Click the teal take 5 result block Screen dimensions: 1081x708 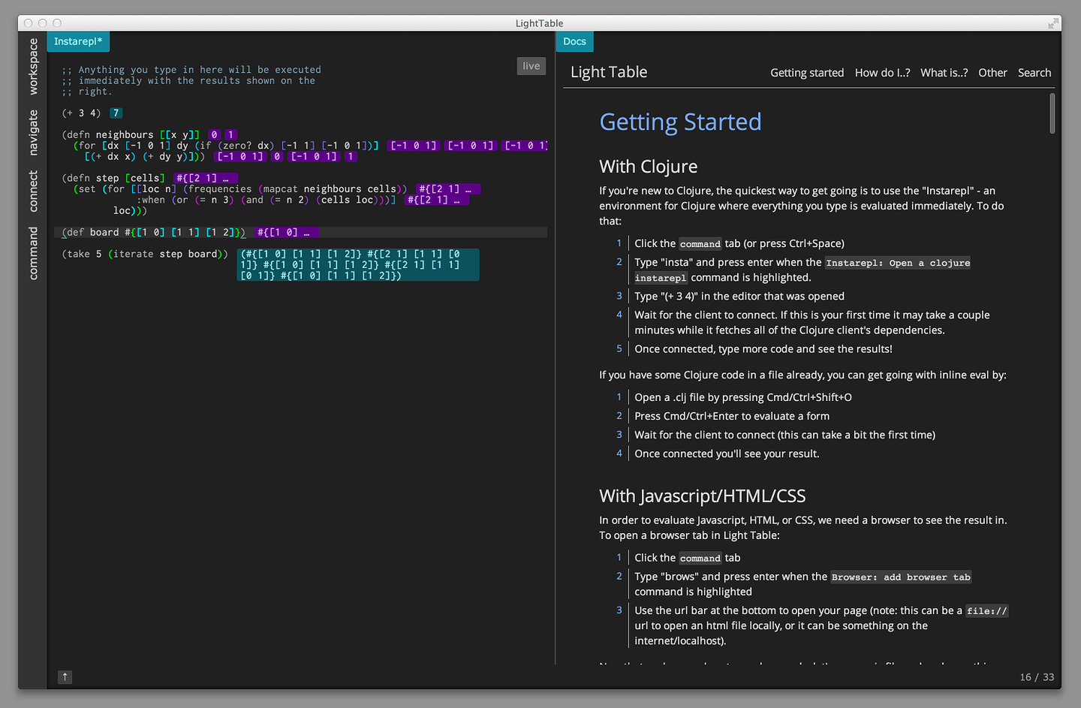357,265
